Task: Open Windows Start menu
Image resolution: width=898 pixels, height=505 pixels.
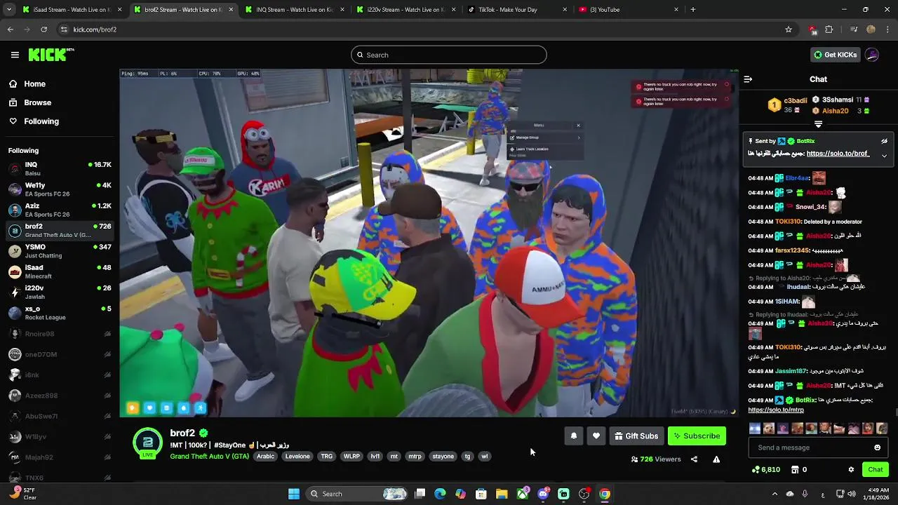Action: [x=294, y=494]
